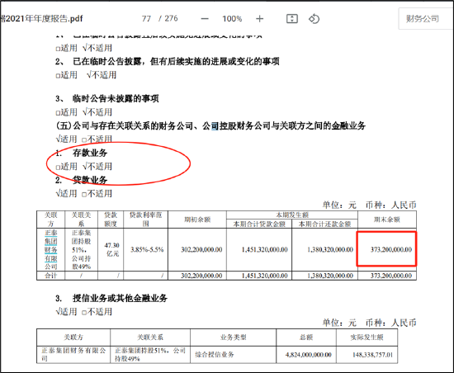Click the heading 存款业务

pos(90,153)
